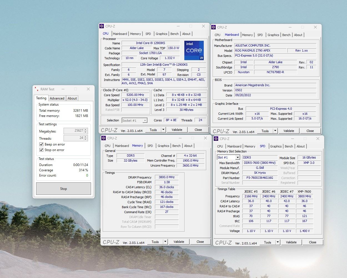Click the BIOS date 09/20/2022
The height and width of the screenshot is (278, 347).
[275, 95]
